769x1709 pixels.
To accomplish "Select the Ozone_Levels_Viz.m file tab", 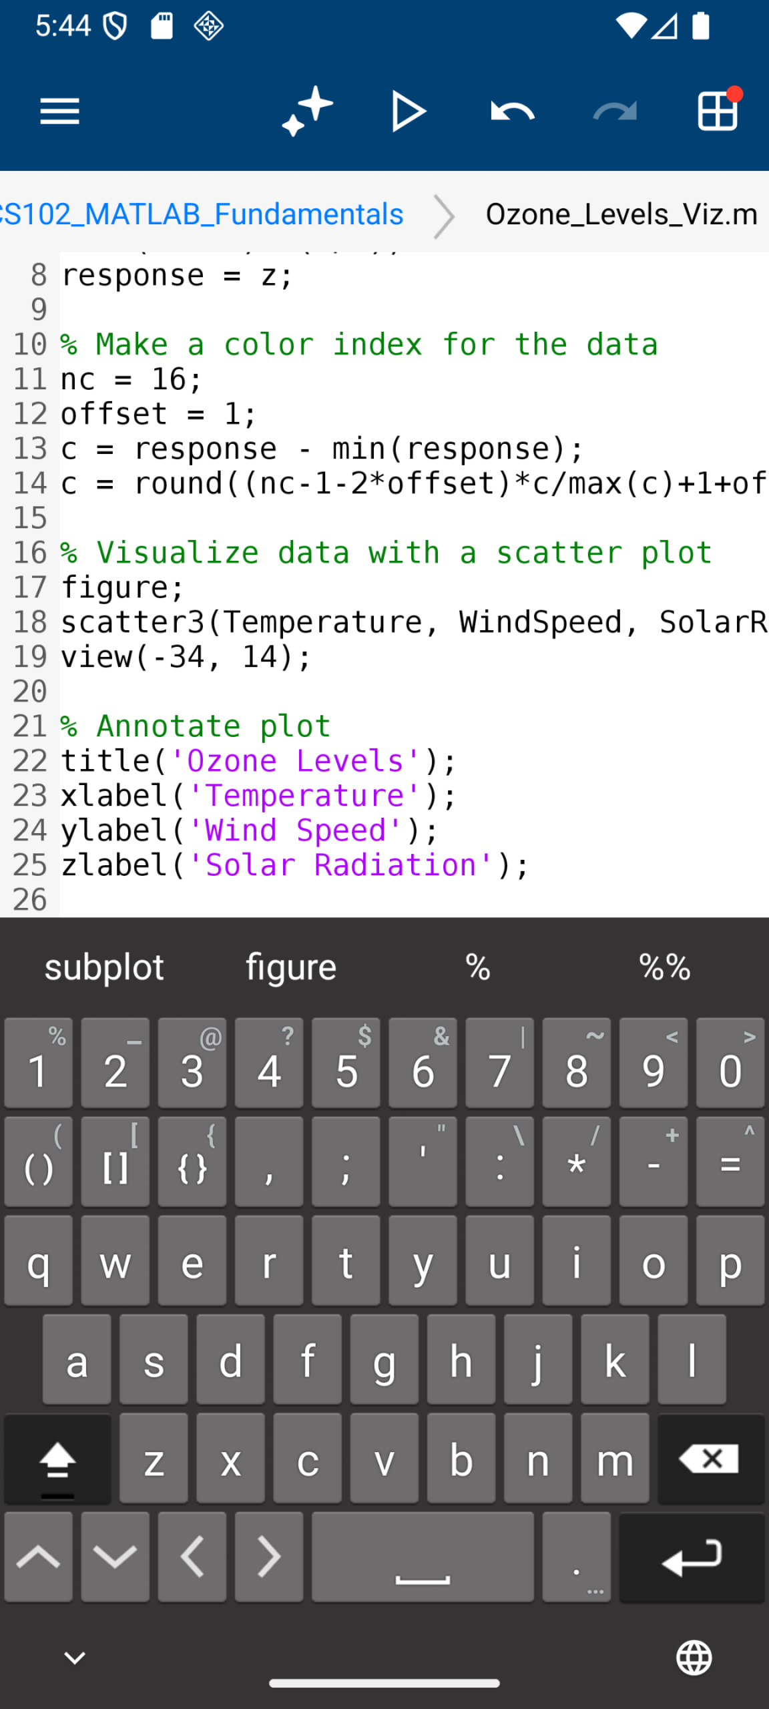I will point(621,214).
